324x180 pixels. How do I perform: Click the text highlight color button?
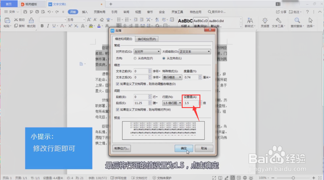tap(91, 26)
